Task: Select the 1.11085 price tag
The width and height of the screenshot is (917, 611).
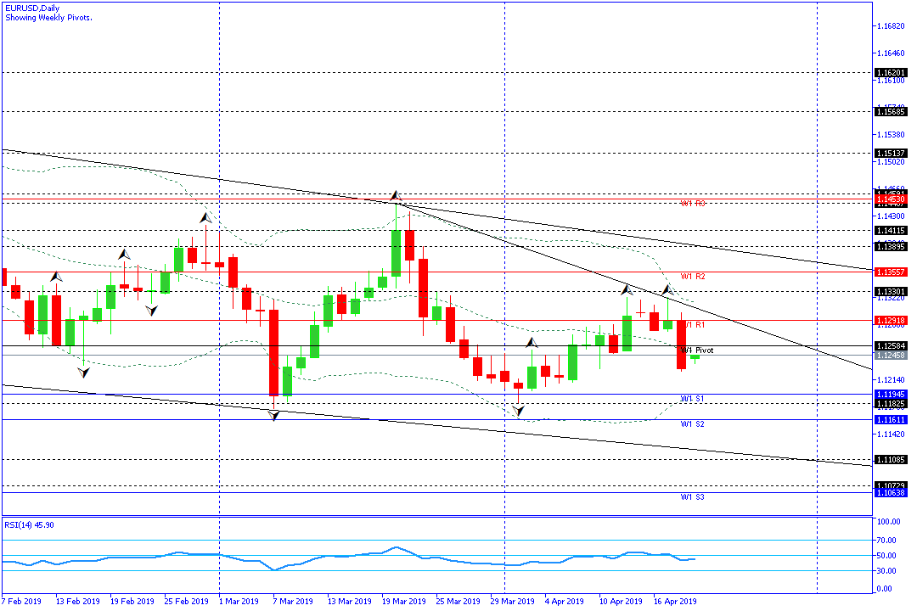Action: click(891, 460)
